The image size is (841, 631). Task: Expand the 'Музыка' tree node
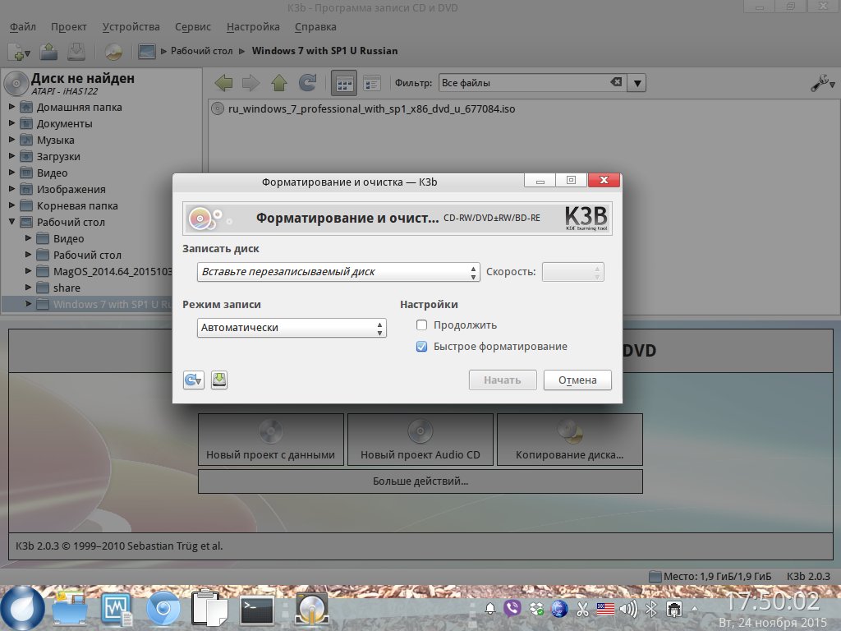[11, 140]
